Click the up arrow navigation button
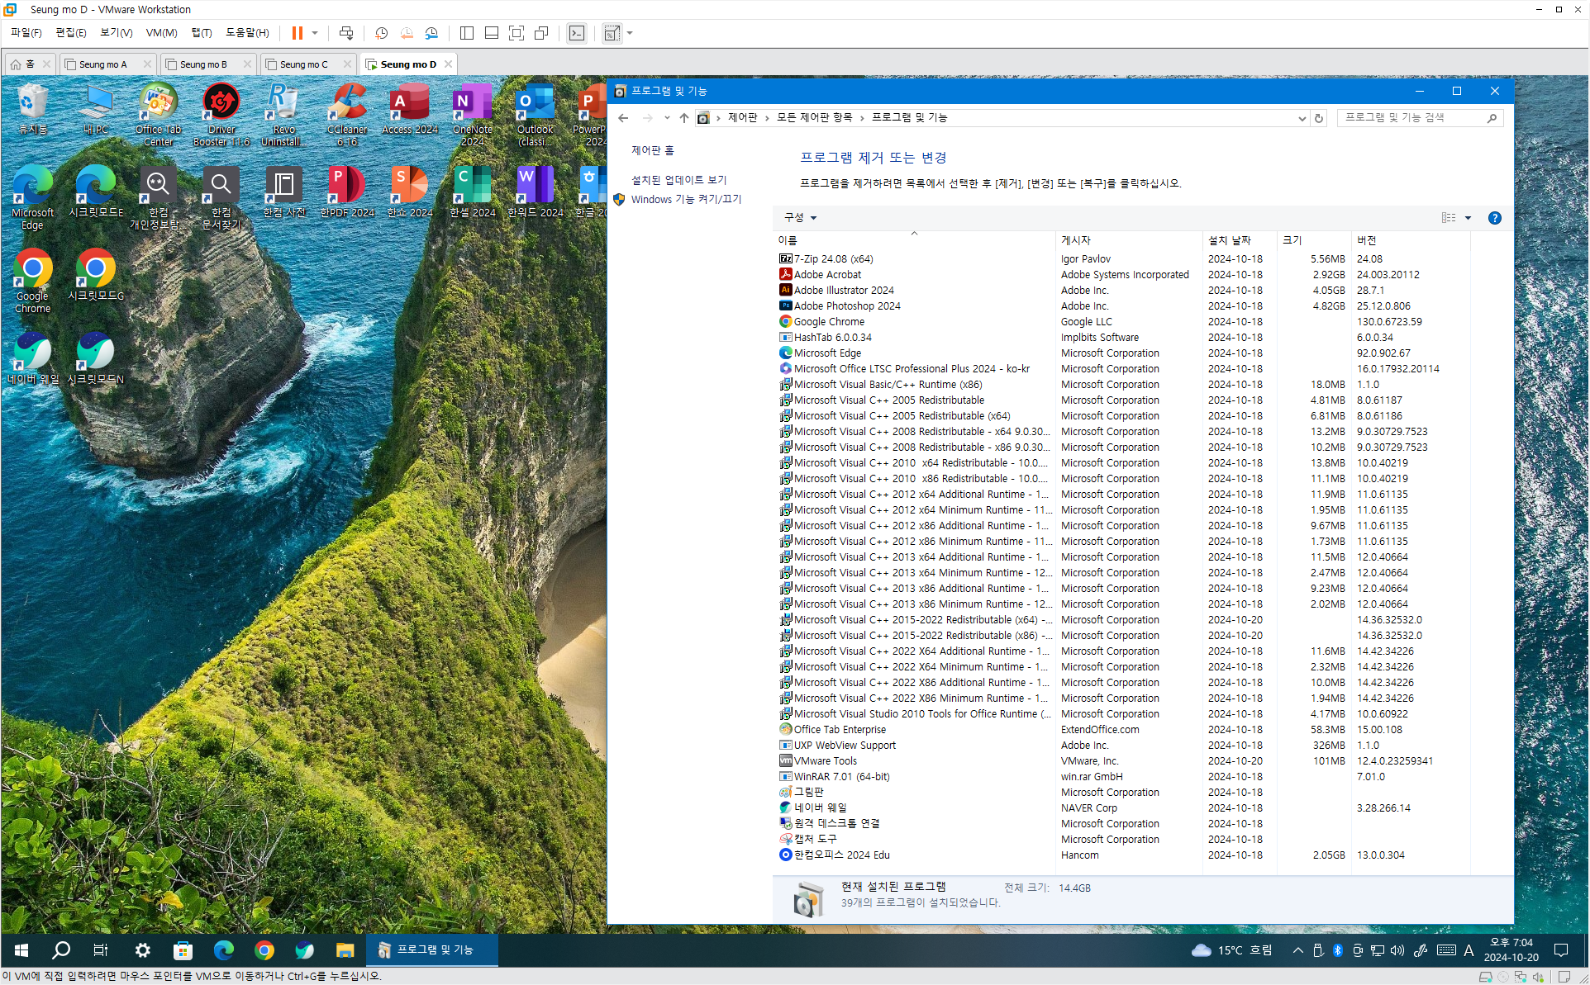 pos(683,118)
